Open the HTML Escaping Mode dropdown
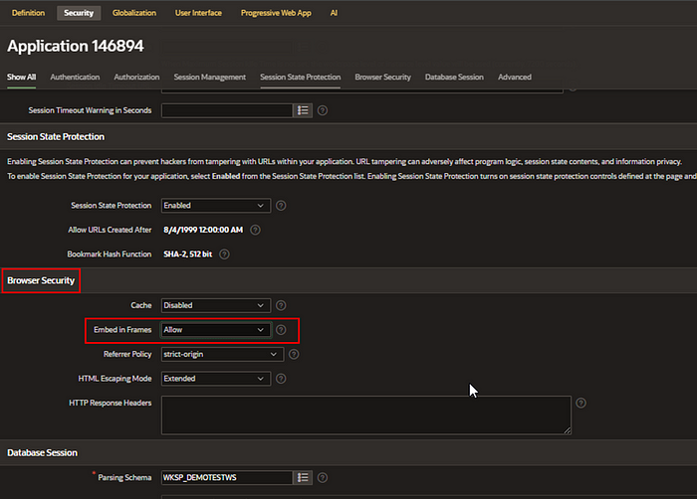This screenshot has width=697, height=499. (216, 379)
